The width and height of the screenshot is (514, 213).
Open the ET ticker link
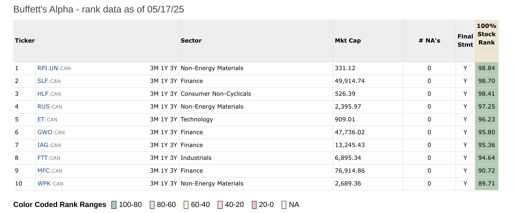[41, 120]
